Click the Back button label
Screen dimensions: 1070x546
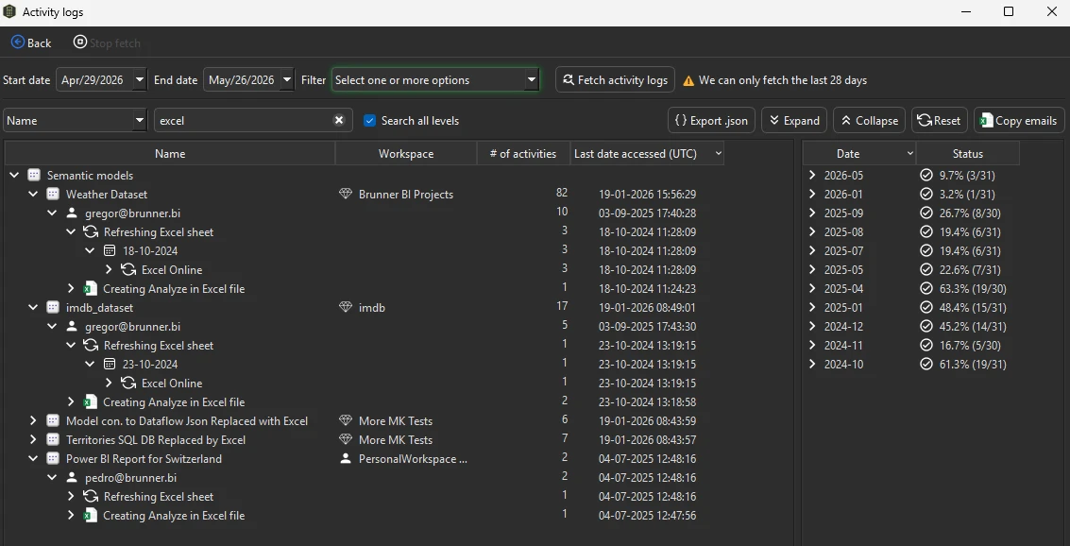pyautogui.click(x=39, y=43)
